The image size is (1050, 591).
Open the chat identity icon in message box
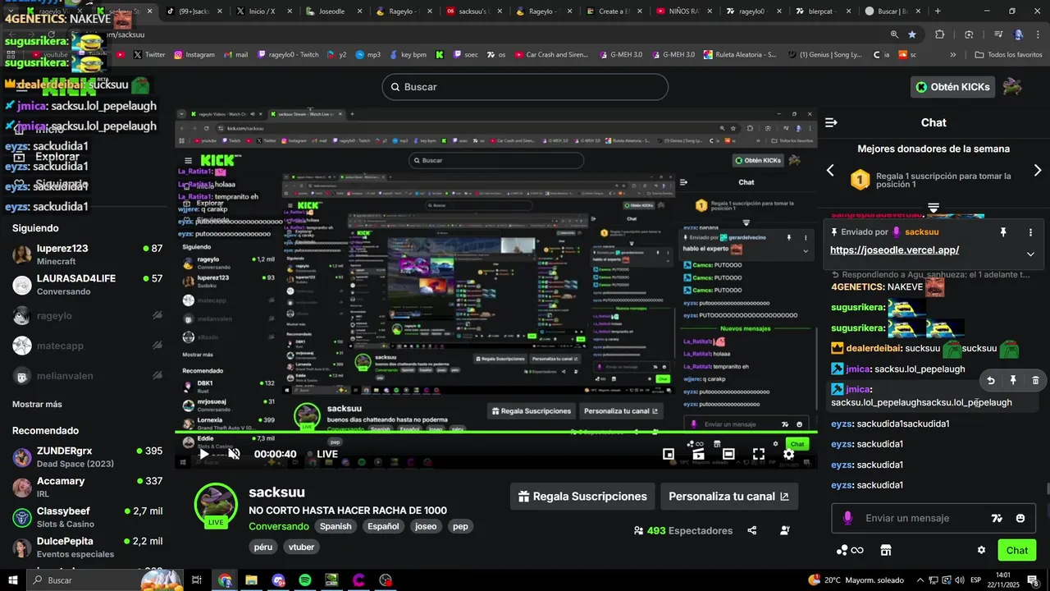click(847, 518)
